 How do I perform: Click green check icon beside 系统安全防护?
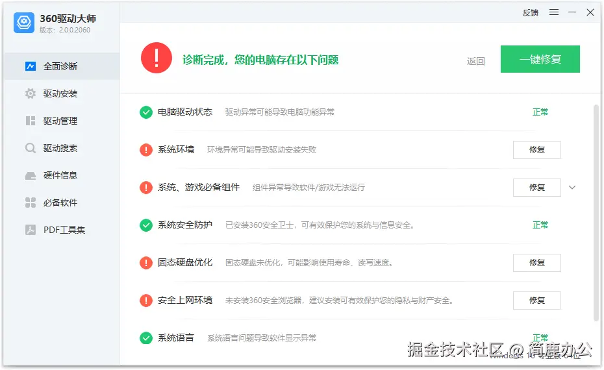coord(146,225)
